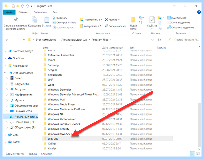Select Загрузки in navigation pane
204x159 pixels.
coord(20,89)
